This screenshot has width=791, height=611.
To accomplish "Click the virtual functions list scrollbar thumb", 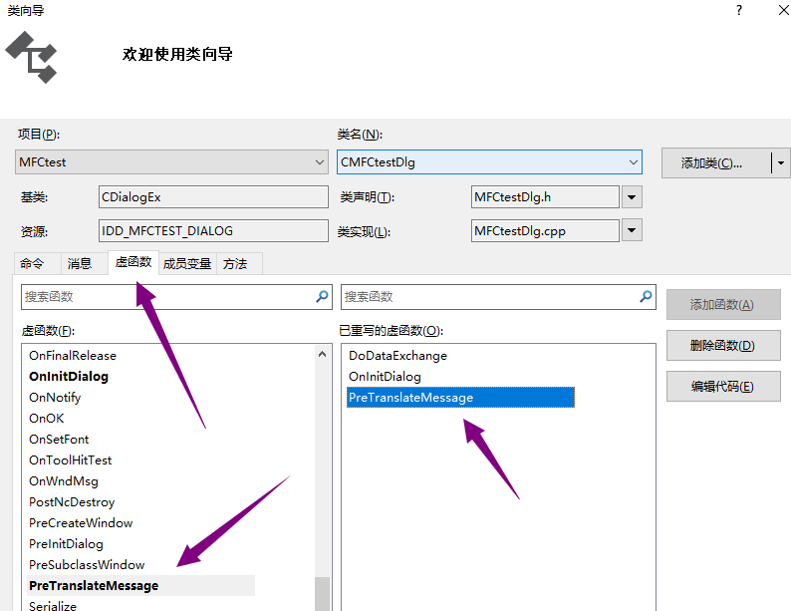I will tap(323, 594).
